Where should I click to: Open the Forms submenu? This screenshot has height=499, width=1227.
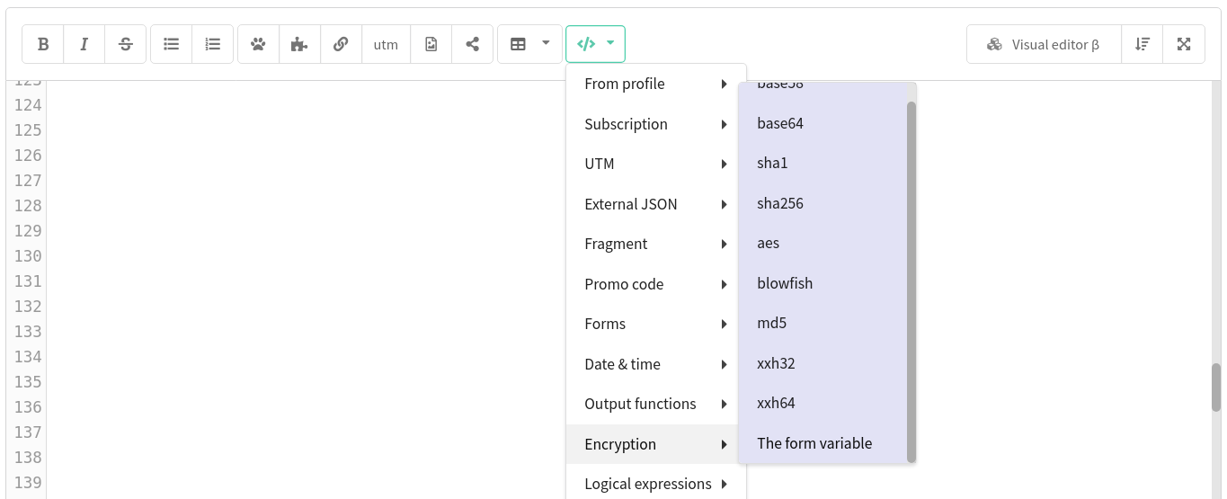click(656, 324)
